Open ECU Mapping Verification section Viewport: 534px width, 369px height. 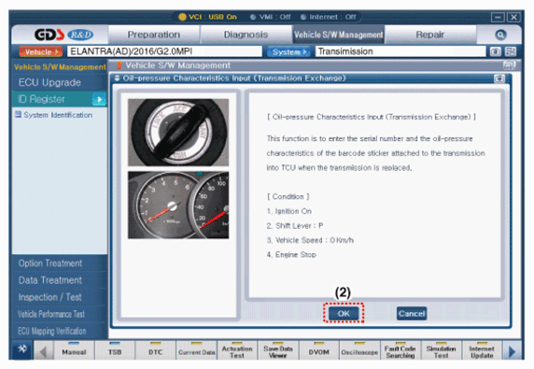coord(59,331)
